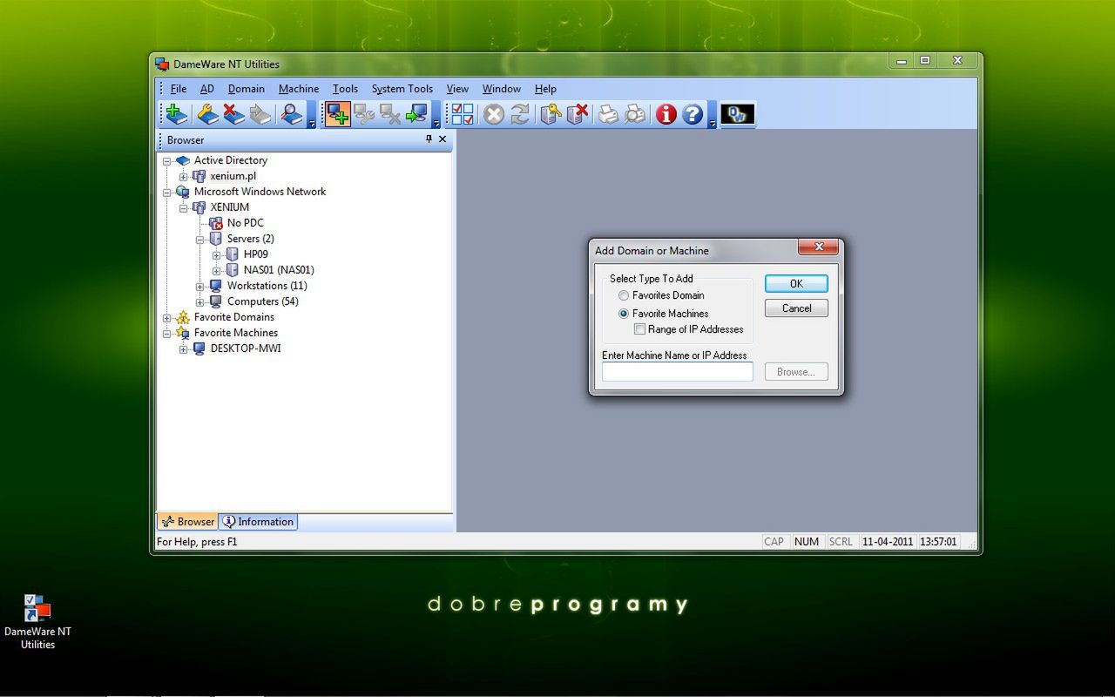1115x697 pixels.
Task: Expand the Workstations (11) node
Action: click(200, 287)
